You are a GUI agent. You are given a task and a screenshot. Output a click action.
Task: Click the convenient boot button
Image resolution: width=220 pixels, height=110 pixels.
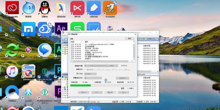pos(122,78)
